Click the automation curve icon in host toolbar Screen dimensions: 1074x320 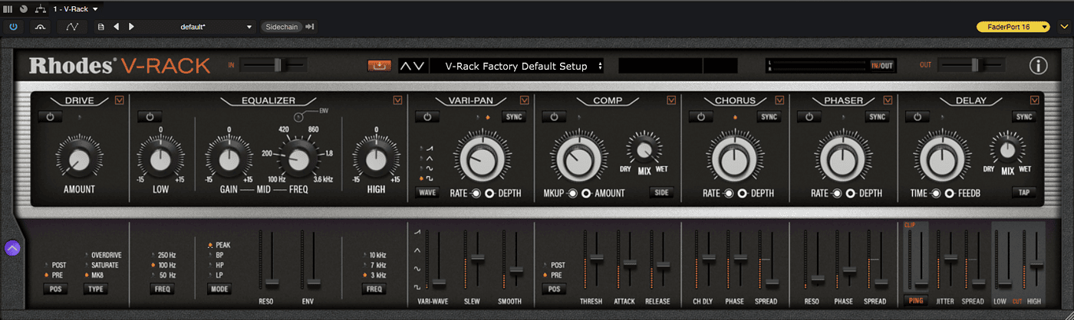coord(72,27)
